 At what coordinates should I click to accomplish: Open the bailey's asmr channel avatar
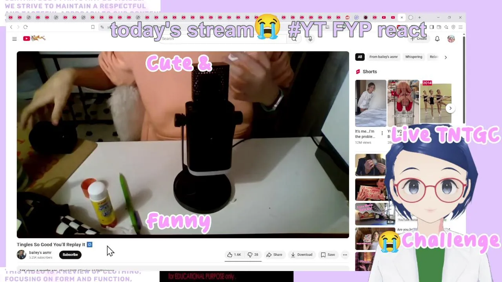(x=22, y=255)
